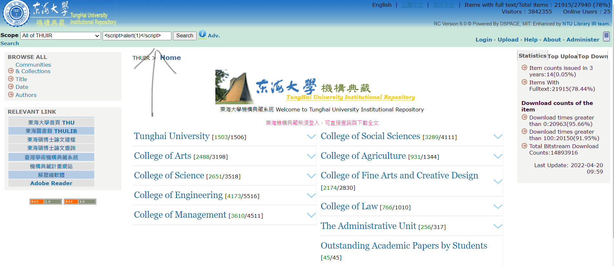The image size is (614, 266).
Task: Open the RSS 1.0 feed badge
Action: click(x=46, y=202)
